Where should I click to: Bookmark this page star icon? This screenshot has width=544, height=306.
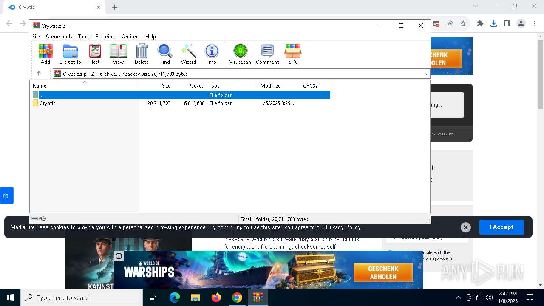tap(463, 23)
